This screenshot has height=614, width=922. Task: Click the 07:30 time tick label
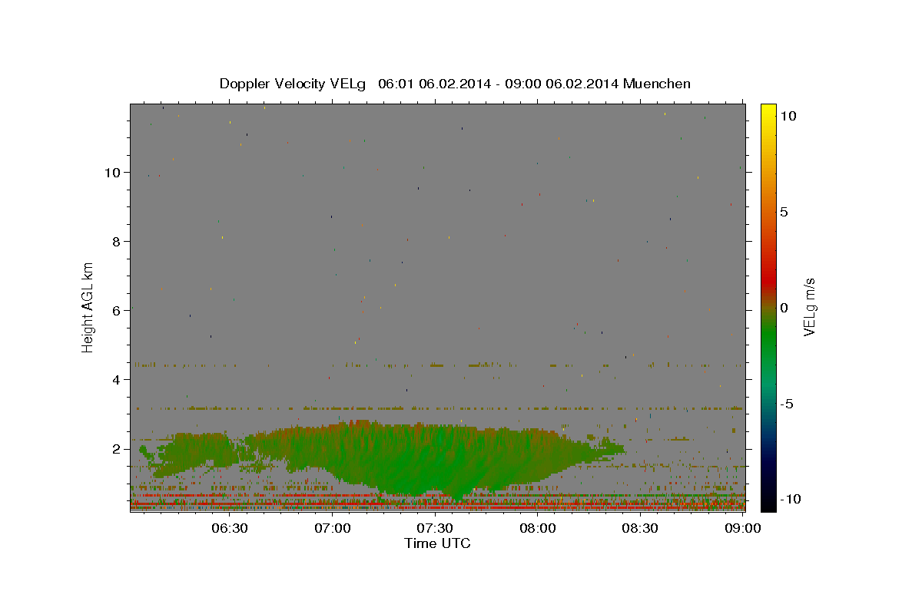tap(435, 529)
